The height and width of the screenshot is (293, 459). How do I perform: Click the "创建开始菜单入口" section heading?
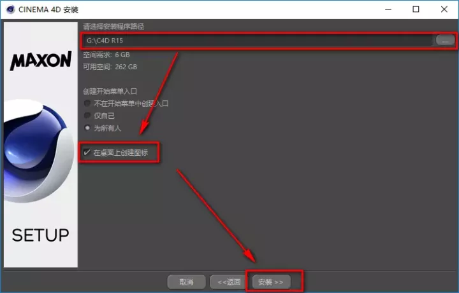(x=111, y=91)
